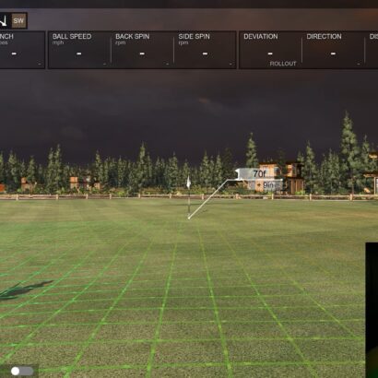Click the '70f' distance-to-pin label
This screenshot has width=378, height=378.
[x=259, y=174]
